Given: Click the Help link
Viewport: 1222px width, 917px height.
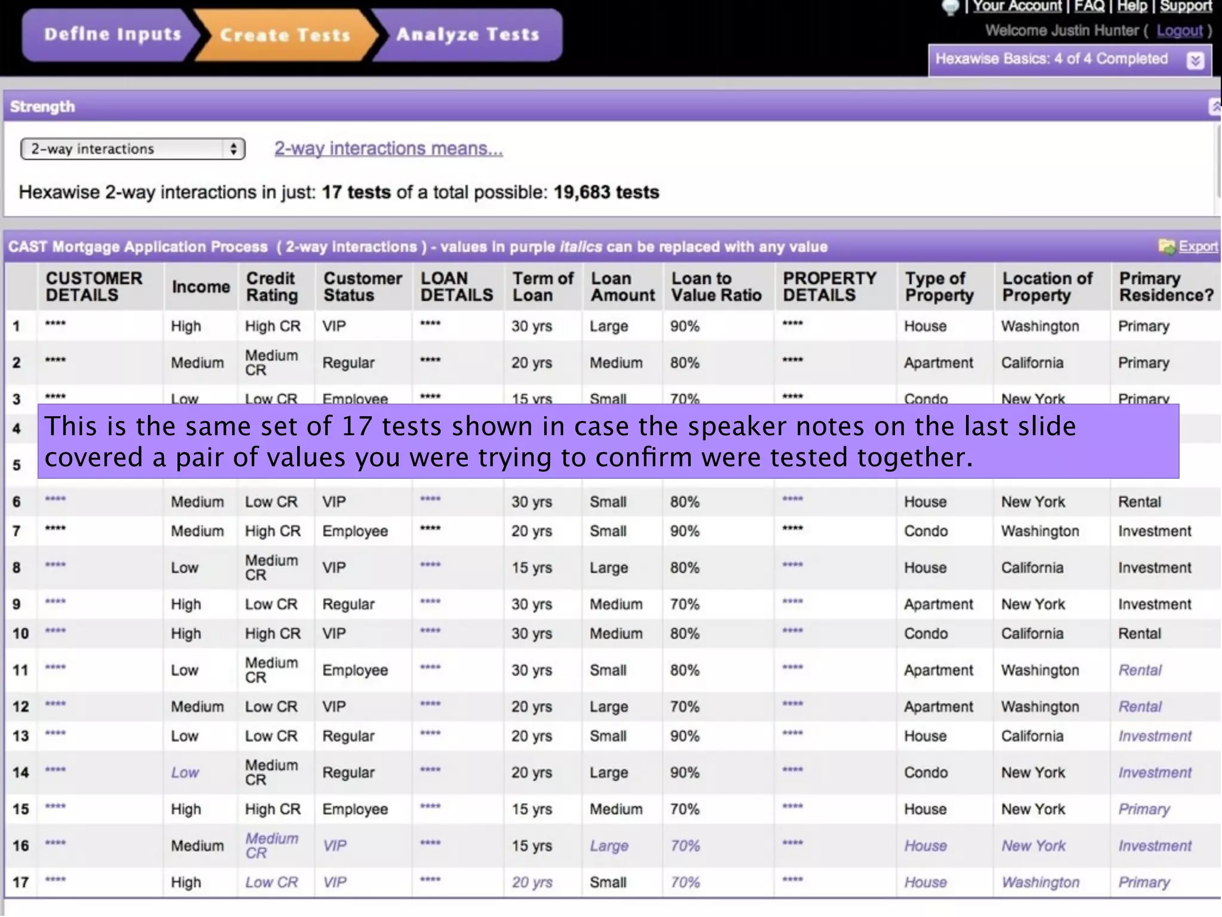Looking at the screenshot, I should 1132,7.
